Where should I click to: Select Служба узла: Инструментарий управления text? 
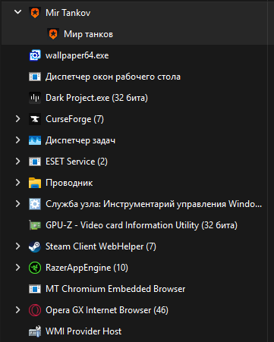154,204
